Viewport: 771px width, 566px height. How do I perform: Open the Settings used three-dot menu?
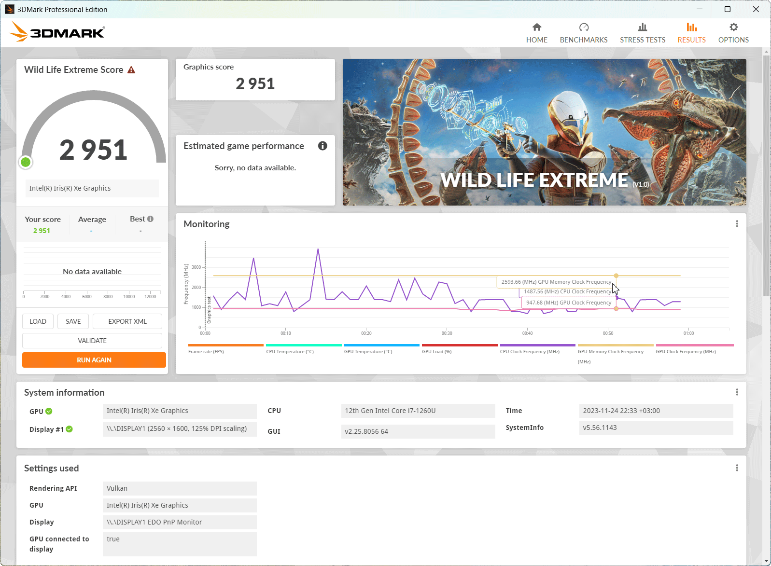(737, 468)
